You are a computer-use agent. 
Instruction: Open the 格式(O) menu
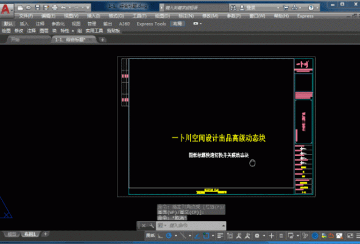(x=116, y=16)
